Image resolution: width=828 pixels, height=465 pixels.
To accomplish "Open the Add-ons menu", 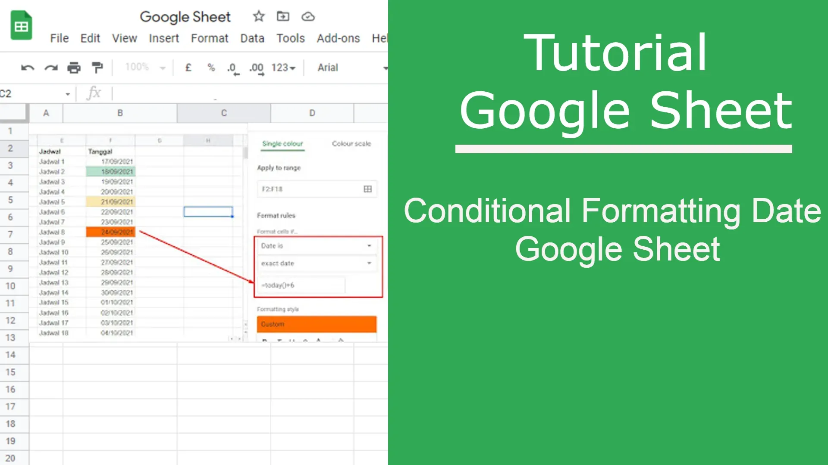I will (x=339, y=38).
